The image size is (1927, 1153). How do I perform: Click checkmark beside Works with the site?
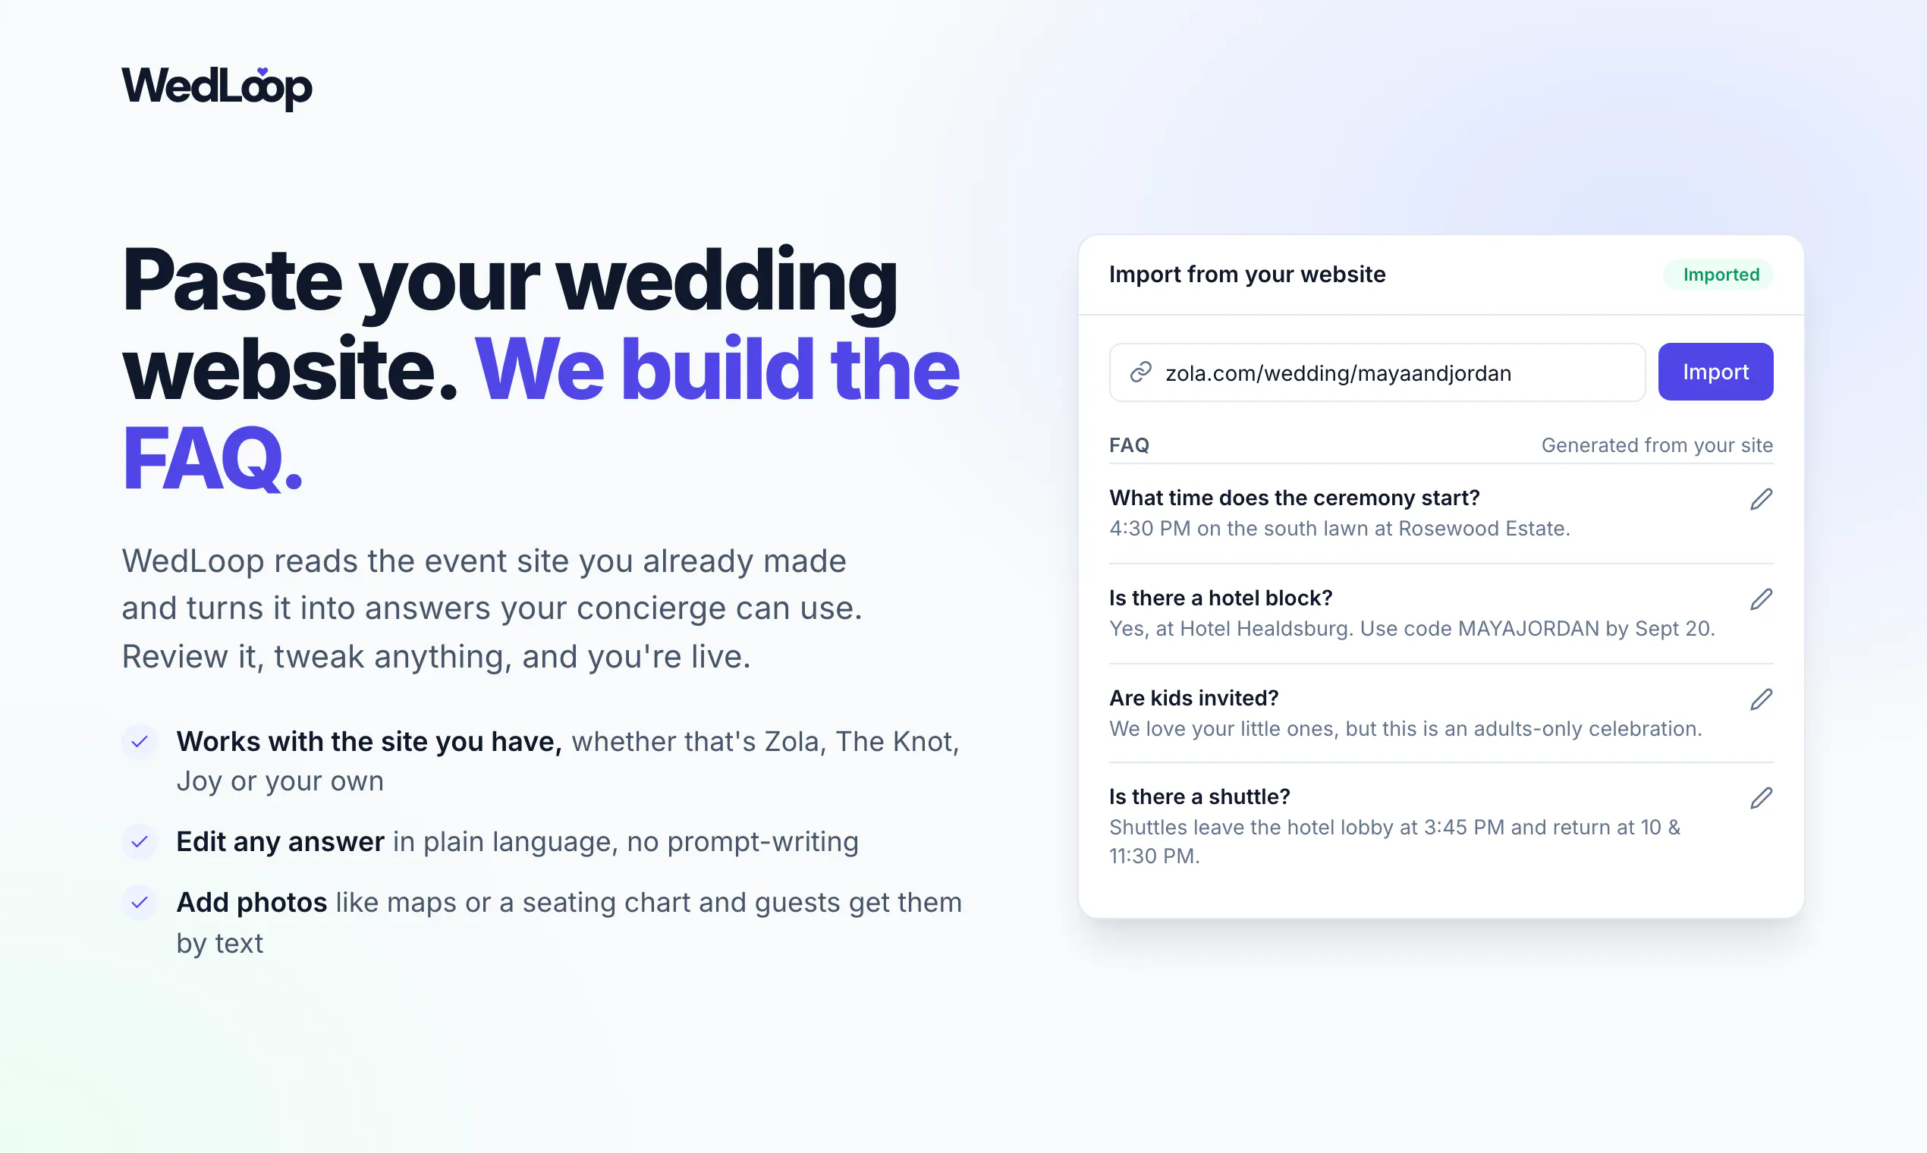140,742
